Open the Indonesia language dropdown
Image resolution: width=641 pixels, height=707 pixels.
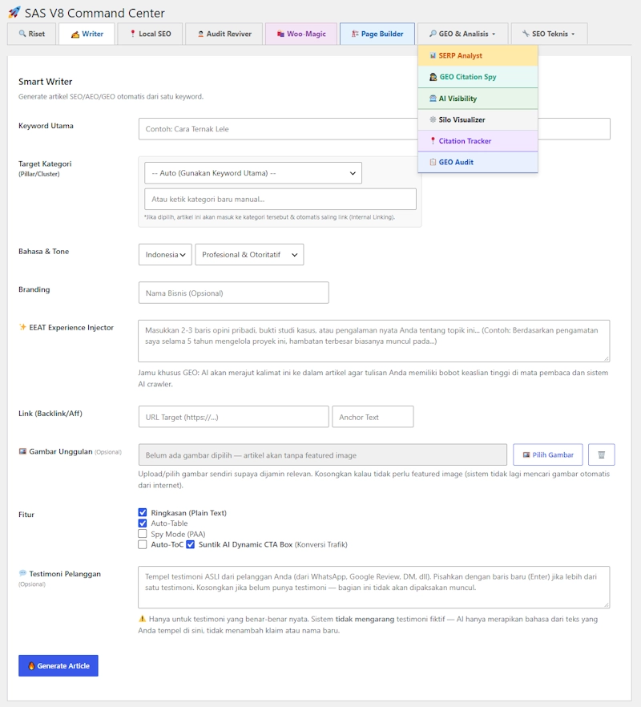[x=165, y=254]
